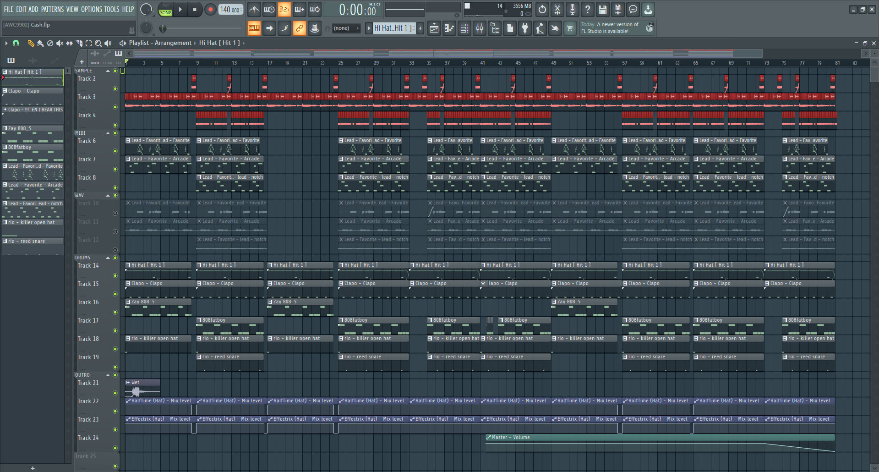Click the scissors audio editor icon

(557, 9)
